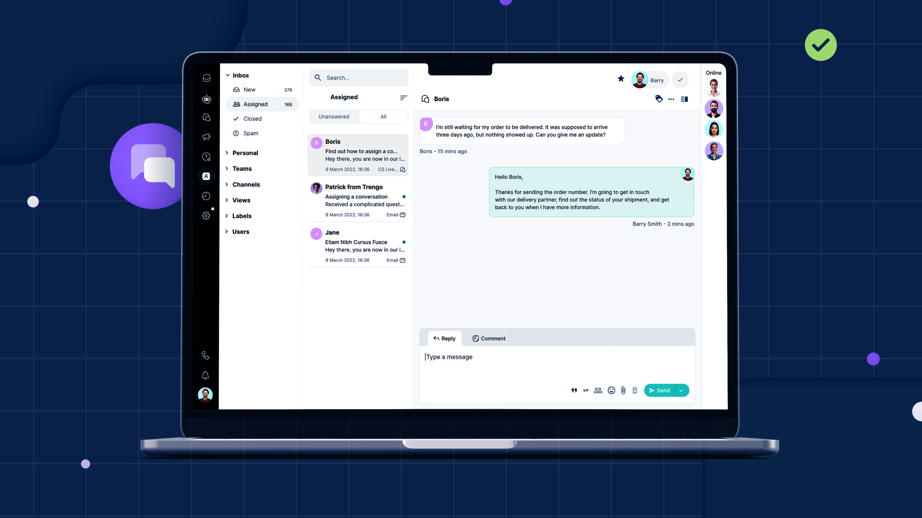Expand the Channels section
Viewport: 922px width, 518px height.
[x=246, y=185]
